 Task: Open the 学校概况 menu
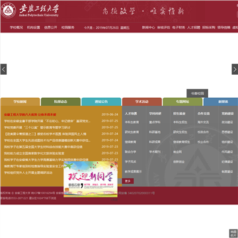17,28
